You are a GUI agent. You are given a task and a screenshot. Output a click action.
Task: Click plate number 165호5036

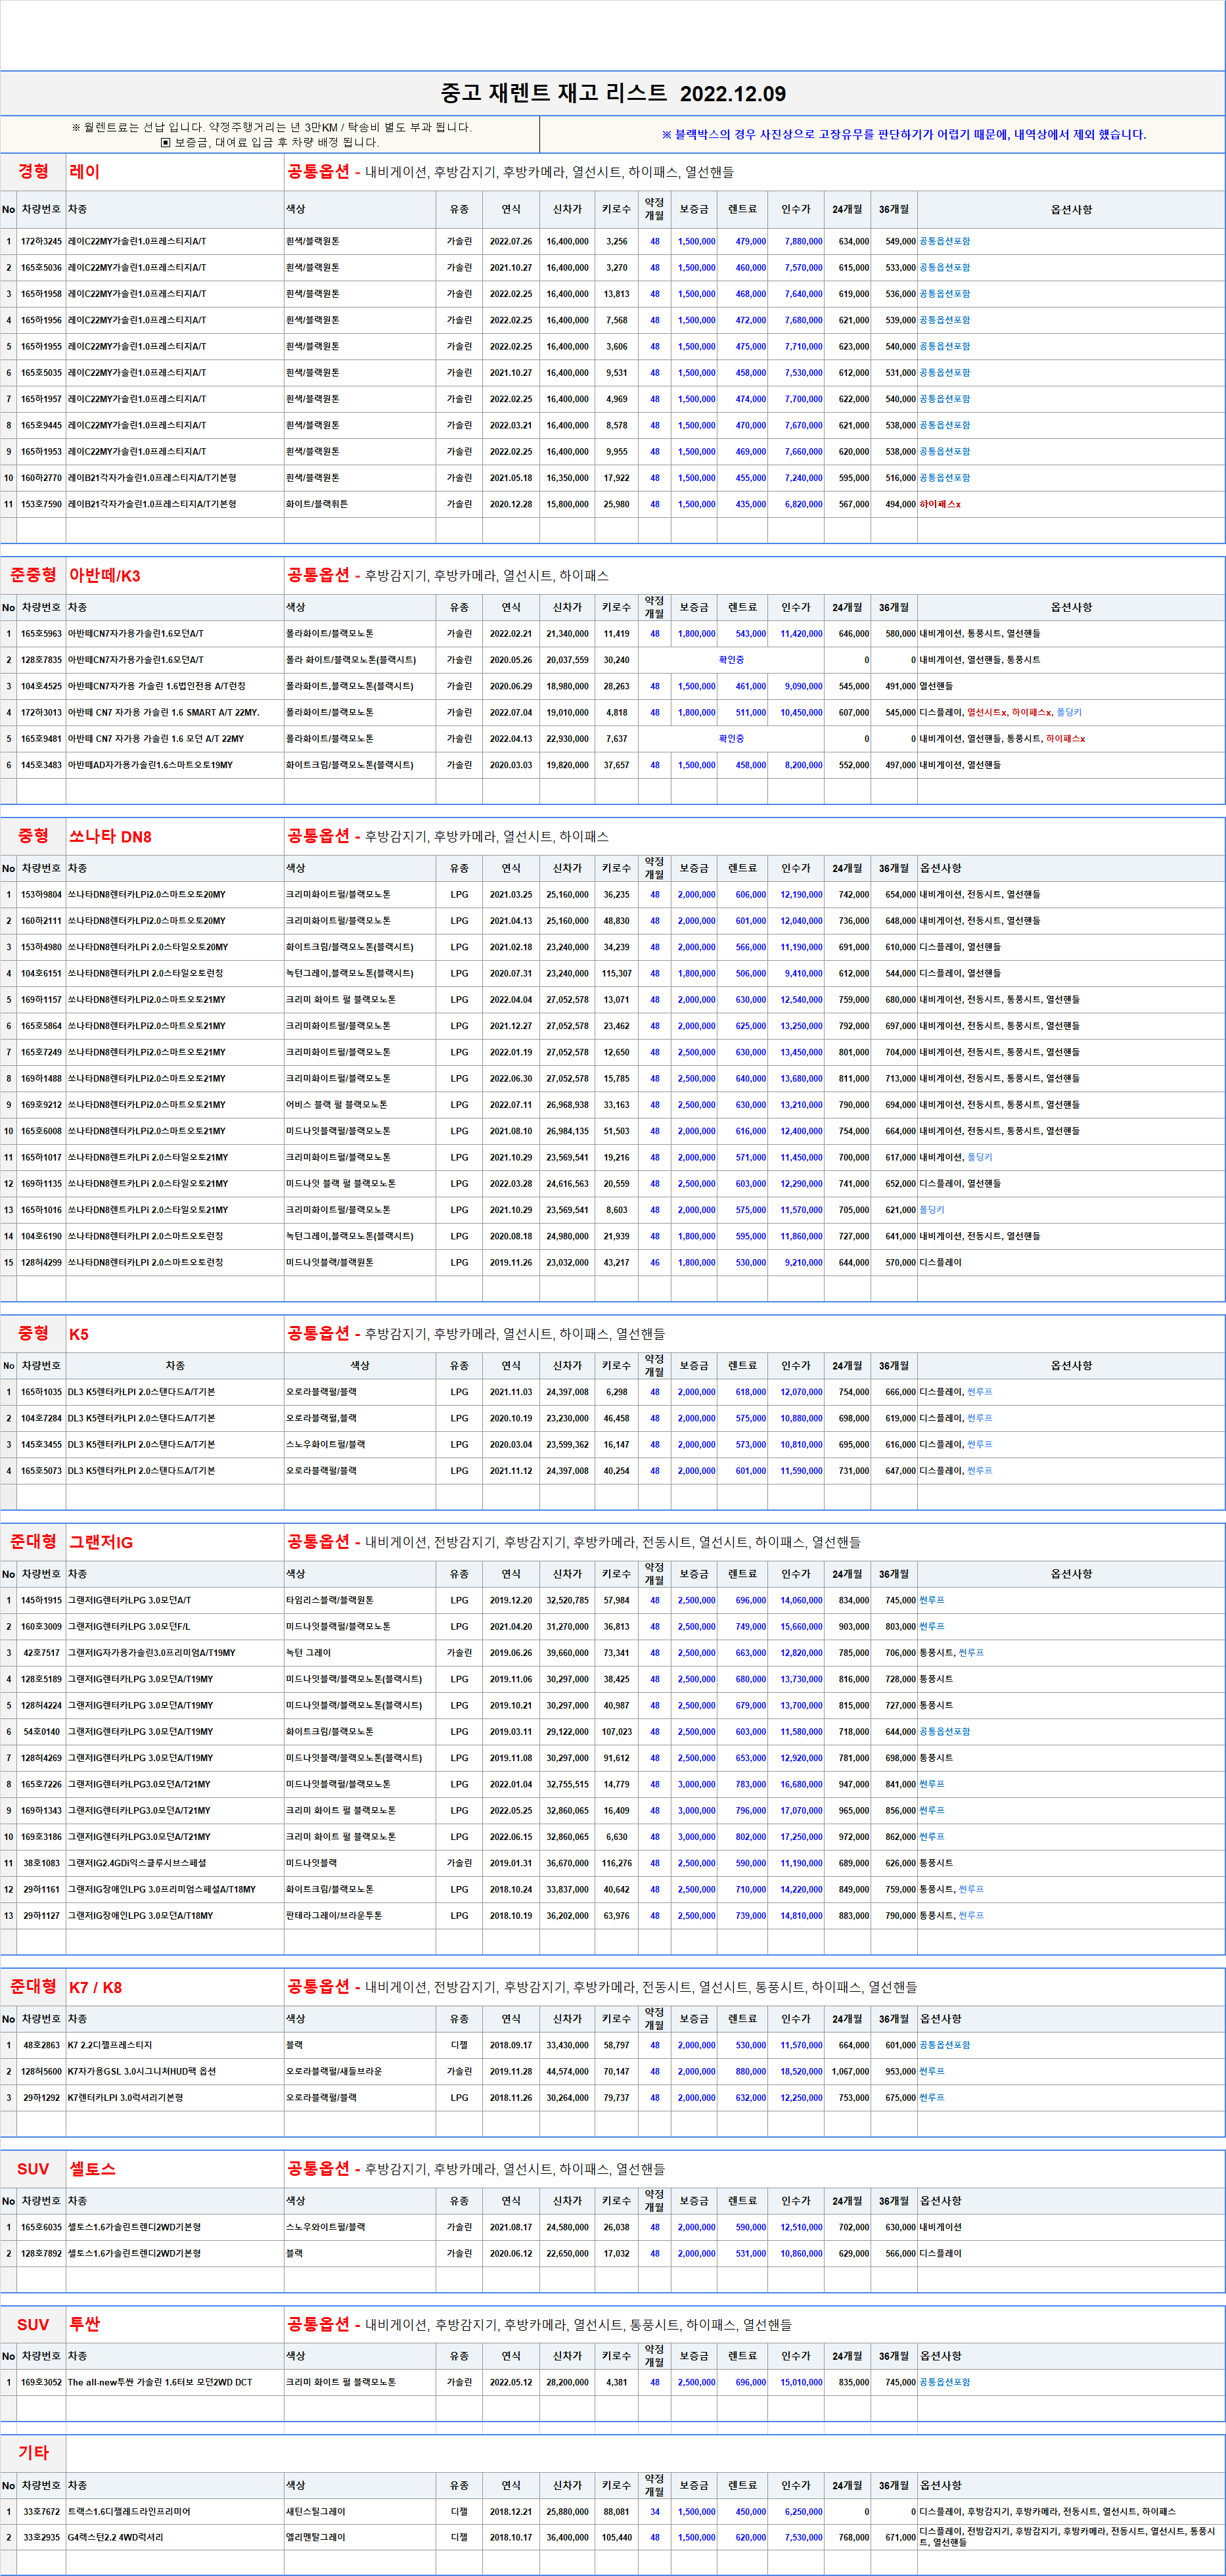41,268
